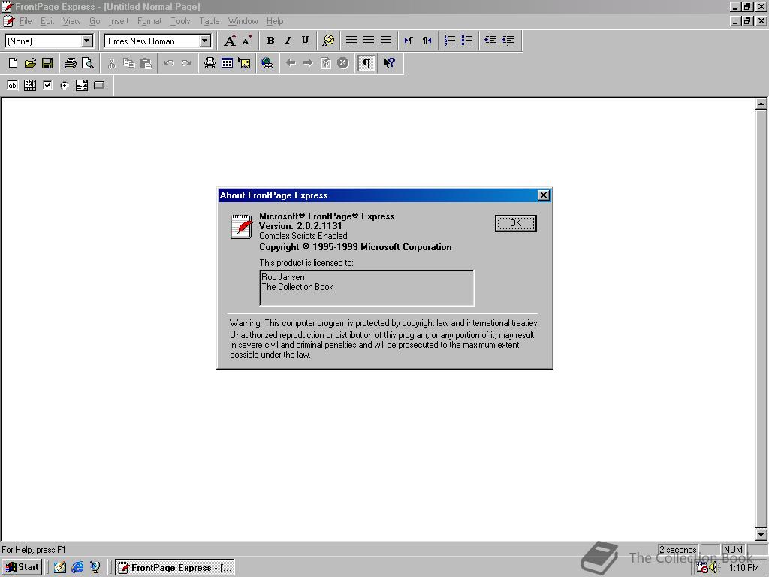Click the Decrease Text Size icon
Viewport: 769px width, 577px height.
[x=247, y=41]
